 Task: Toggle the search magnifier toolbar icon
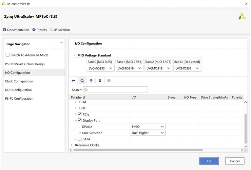pyautogui.click(x=82, y=81)
